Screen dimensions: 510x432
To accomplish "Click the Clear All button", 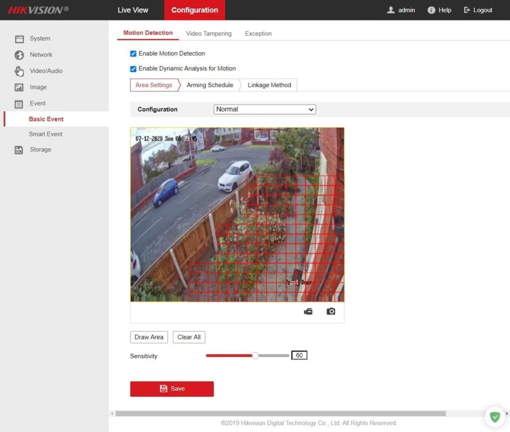I will click(189, 337).
